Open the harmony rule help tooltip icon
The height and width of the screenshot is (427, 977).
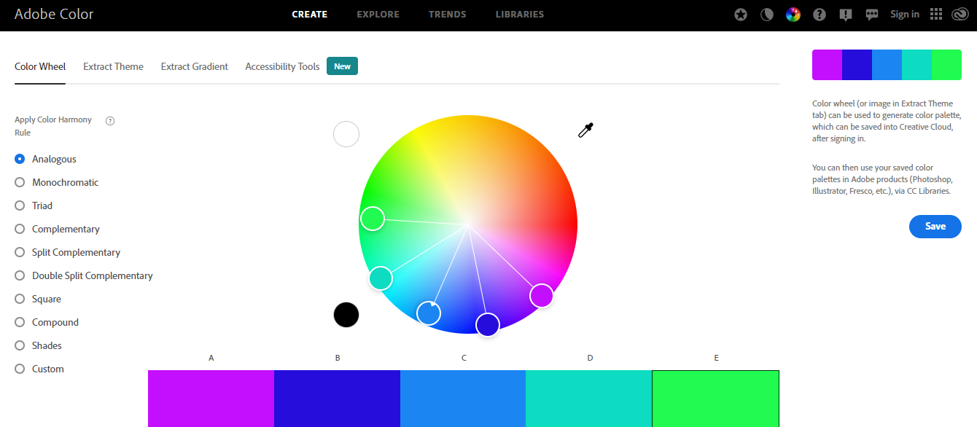coord(110,120)
